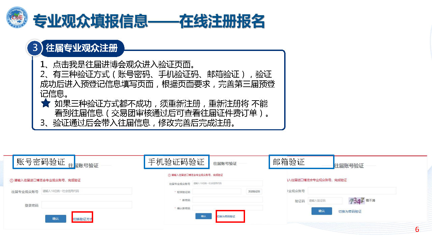This screenshot has height=243, width=432.
Task: Click 切换为密码验证 link in the email verification panel
Action: tap(350, 211)
